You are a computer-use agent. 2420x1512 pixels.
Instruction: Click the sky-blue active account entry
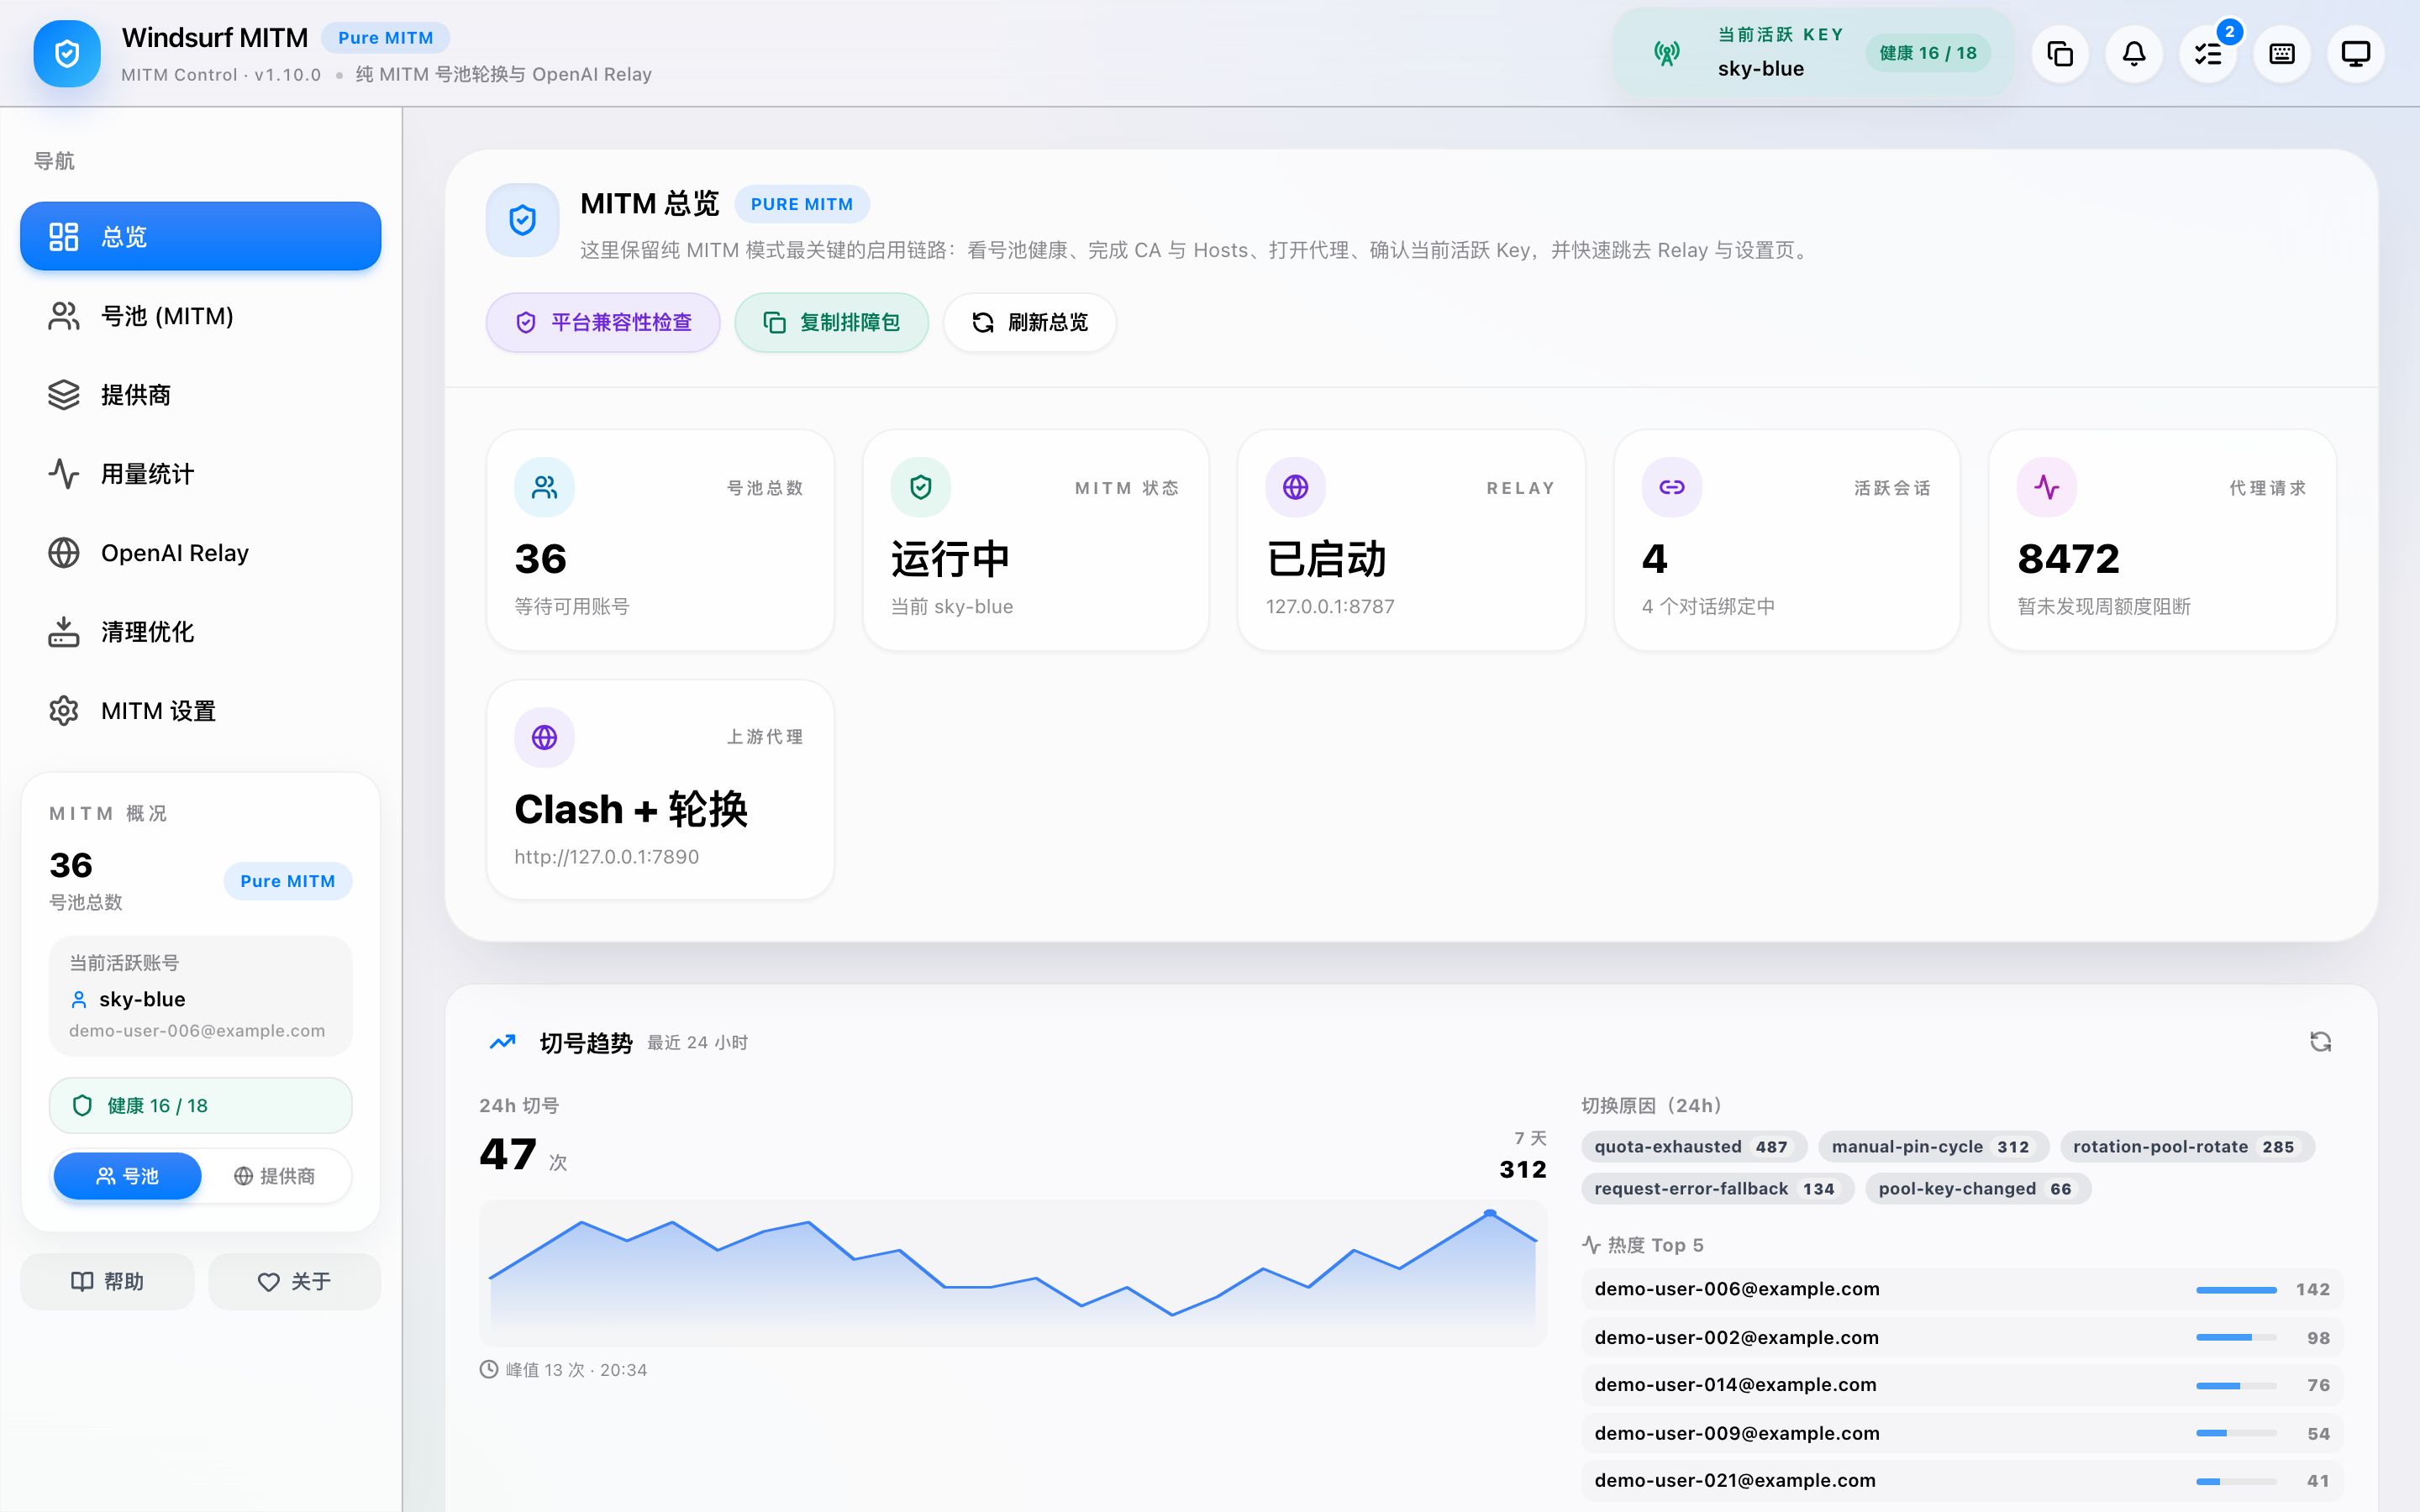click(200, 996)
